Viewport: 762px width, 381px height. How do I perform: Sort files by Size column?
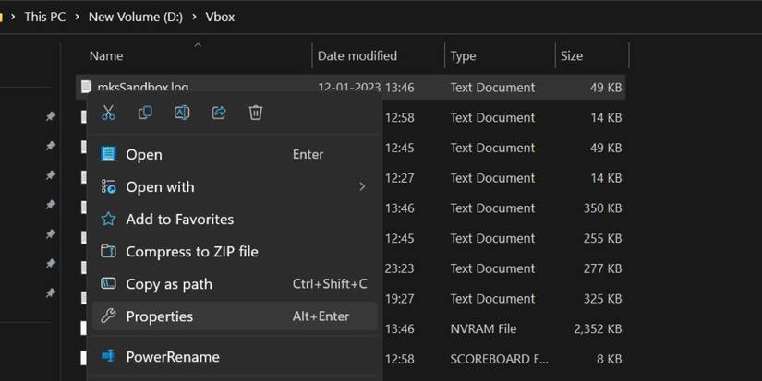572,56
